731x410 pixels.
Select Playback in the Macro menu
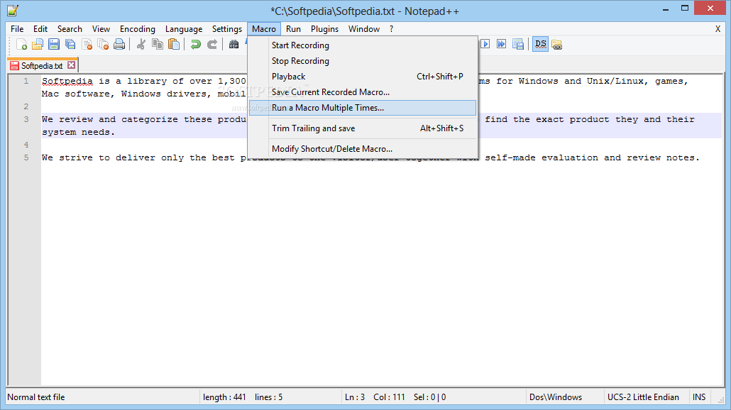363,77
